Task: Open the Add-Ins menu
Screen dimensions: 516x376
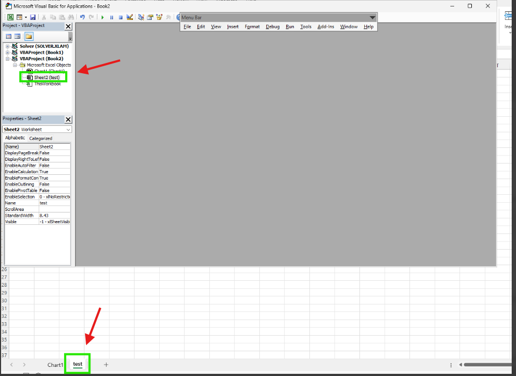Action: coord(326,27)
